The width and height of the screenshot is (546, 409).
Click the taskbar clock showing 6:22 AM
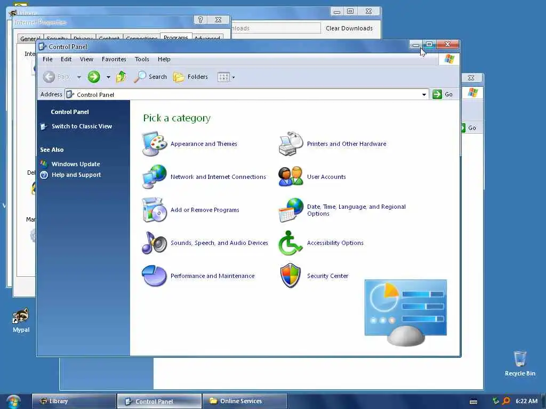526,401
